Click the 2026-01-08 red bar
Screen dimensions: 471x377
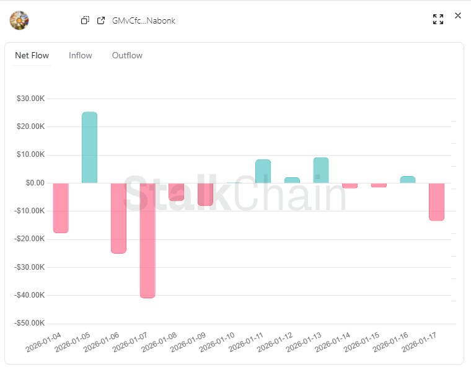point(177,192)
